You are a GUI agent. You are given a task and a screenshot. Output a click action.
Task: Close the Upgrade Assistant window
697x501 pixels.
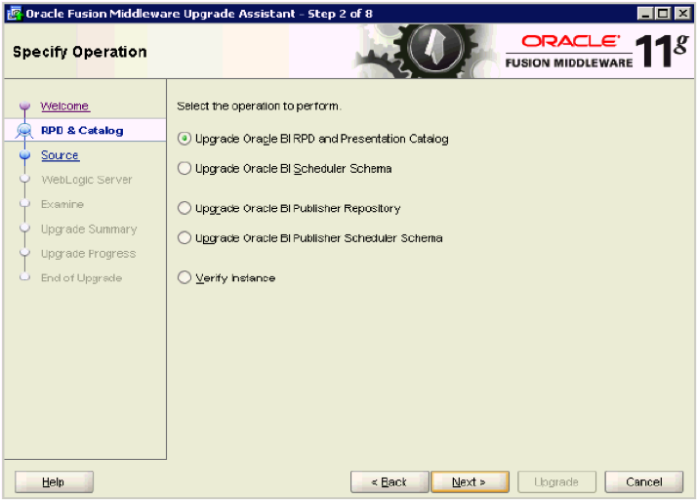pyautogui.click(x=682, y=14)
